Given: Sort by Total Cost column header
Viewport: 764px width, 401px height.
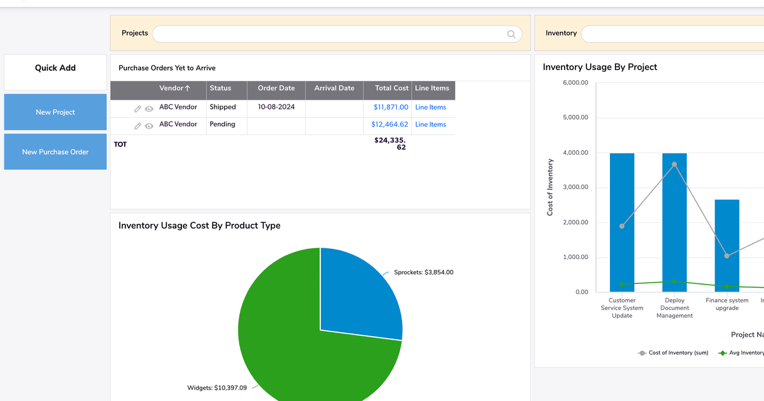Looking at the screenshot, I should pos(392,88).
